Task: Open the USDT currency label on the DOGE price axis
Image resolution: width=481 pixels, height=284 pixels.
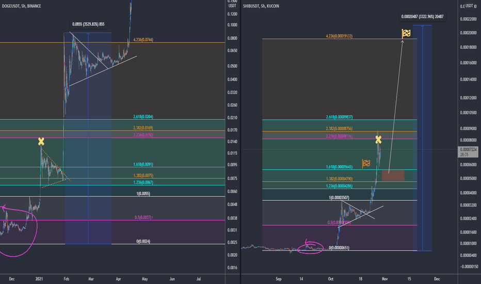Action: point(232,6)
